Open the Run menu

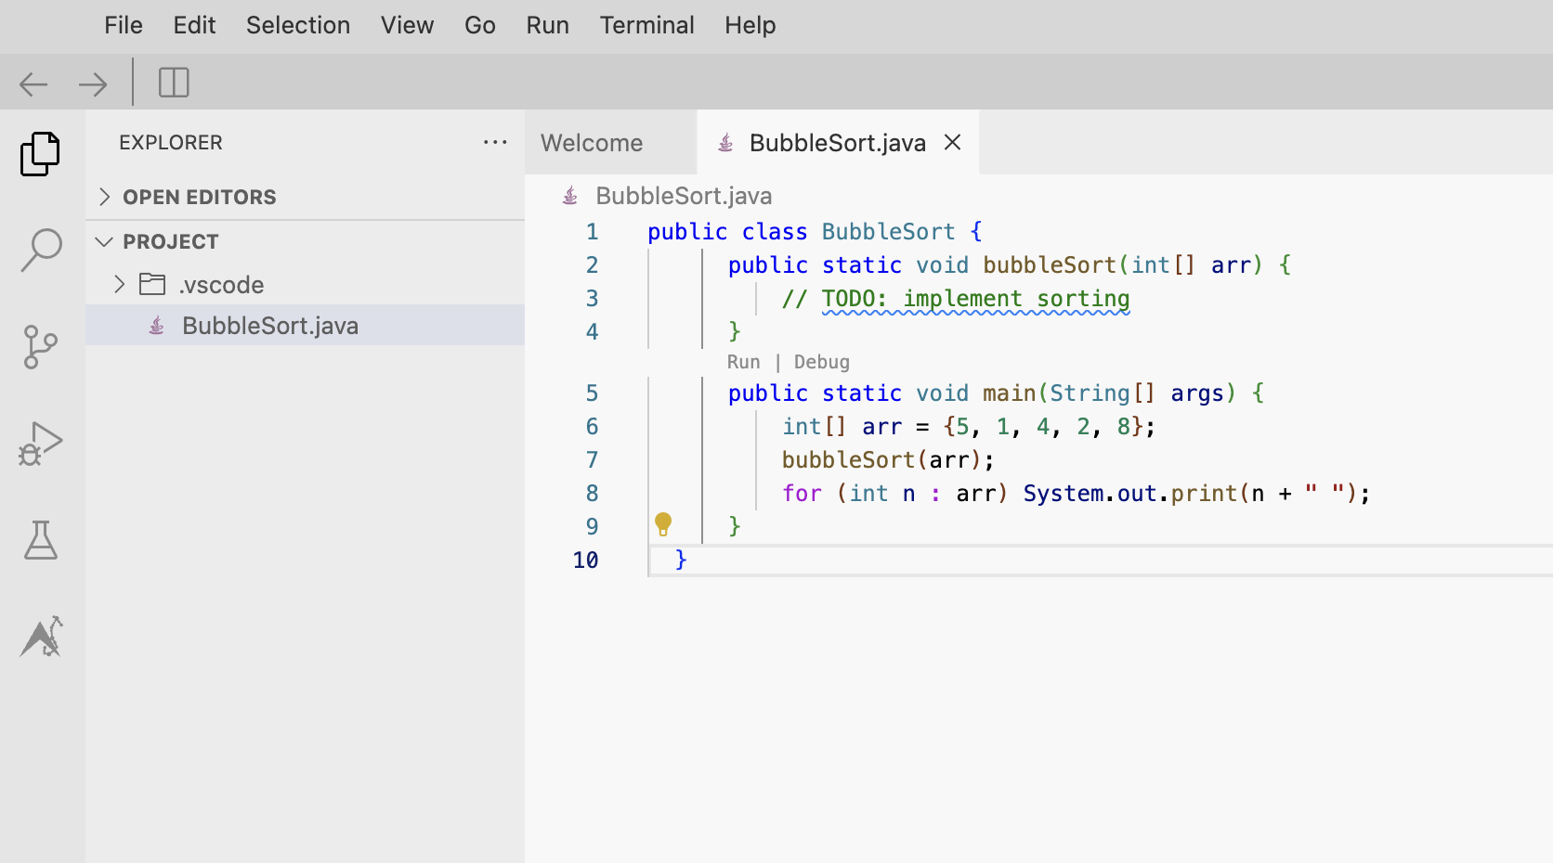coord(548,25)
